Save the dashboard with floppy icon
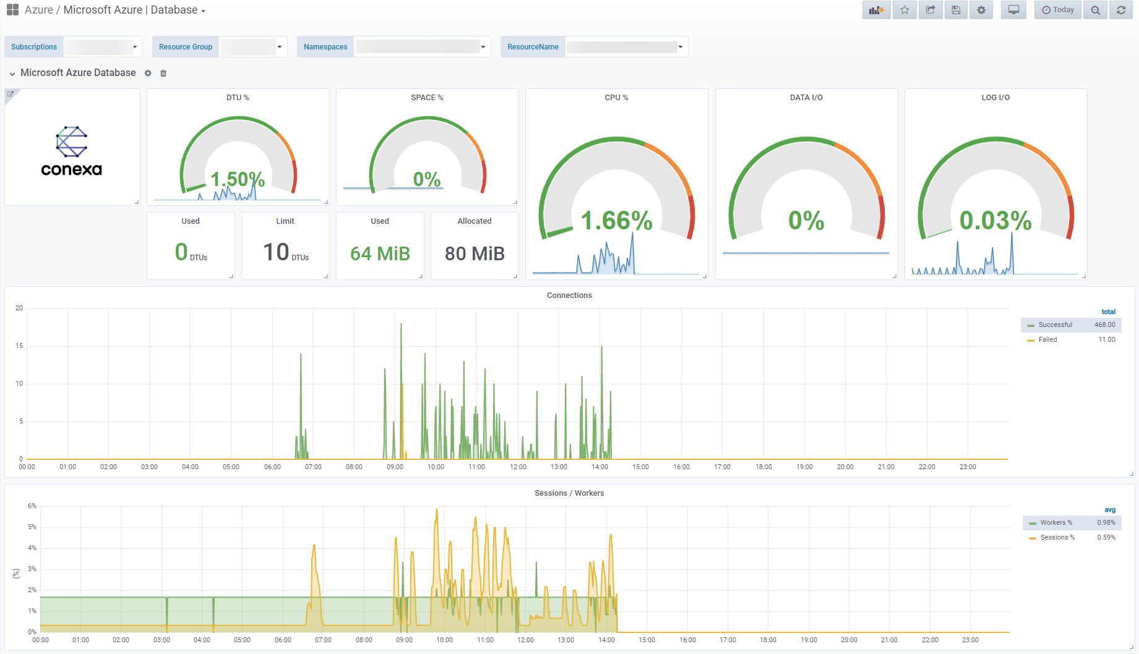 [956, 10]
